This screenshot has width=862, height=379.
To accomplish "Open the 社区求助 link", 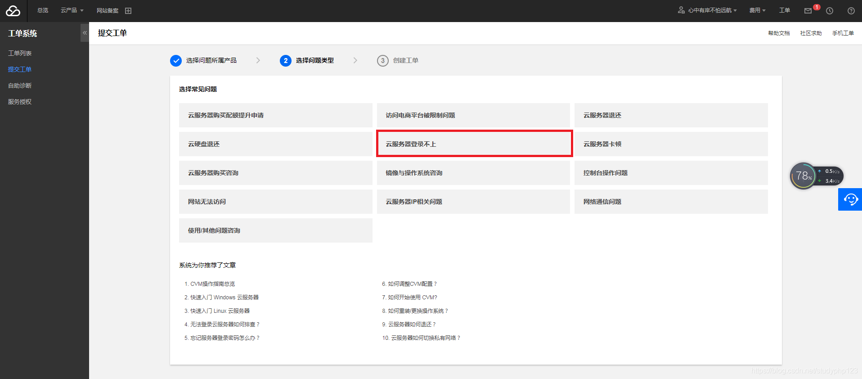I will click(811, 33).
